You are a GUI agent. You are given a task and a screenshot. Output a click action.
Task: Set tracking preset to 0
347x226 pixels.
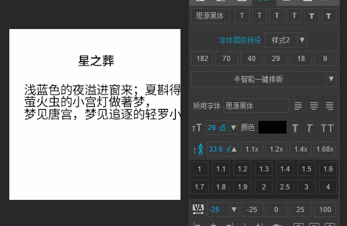pyautogui.click(x=276, y=209)
